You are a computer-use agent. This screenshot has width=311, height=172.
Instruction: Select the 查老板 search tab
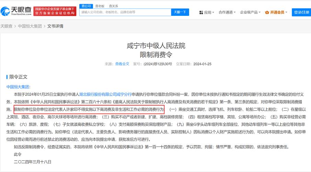[100, 6]
